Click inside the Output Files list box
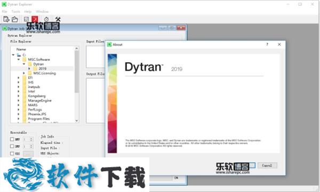This screenshot has width=320, height=192. coord(95,101)
